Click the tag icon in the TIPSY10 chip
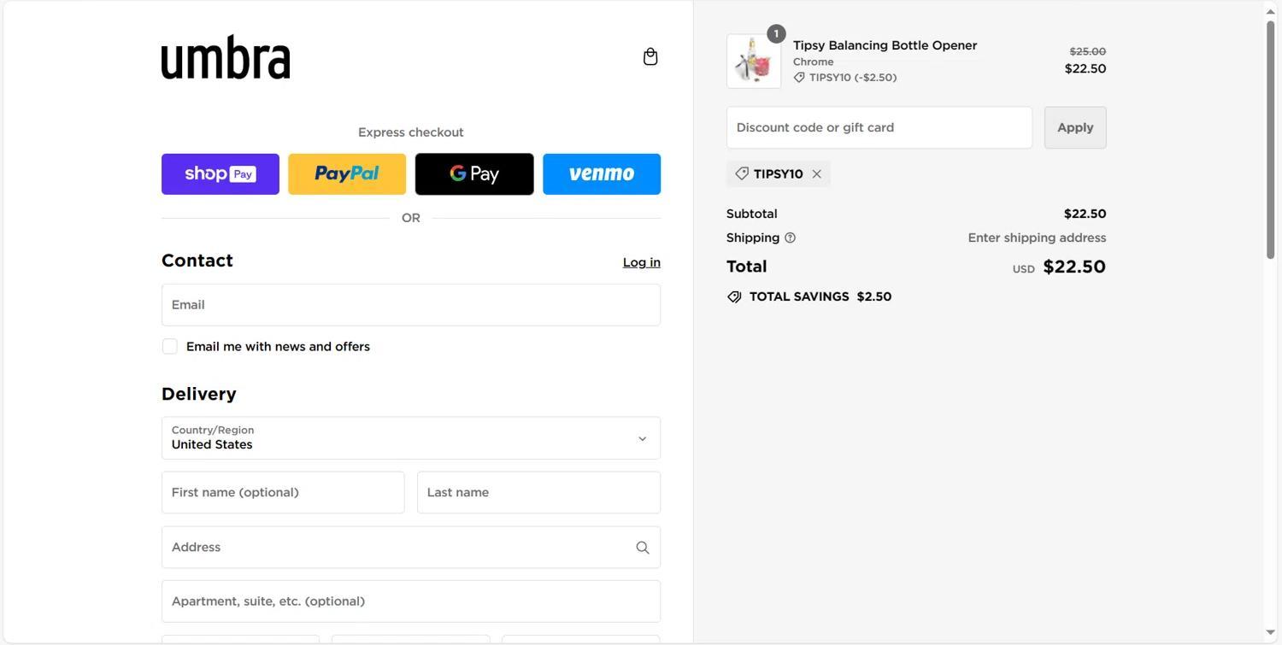This screenshot has width=1282, height=645. [x=742, y=173]
